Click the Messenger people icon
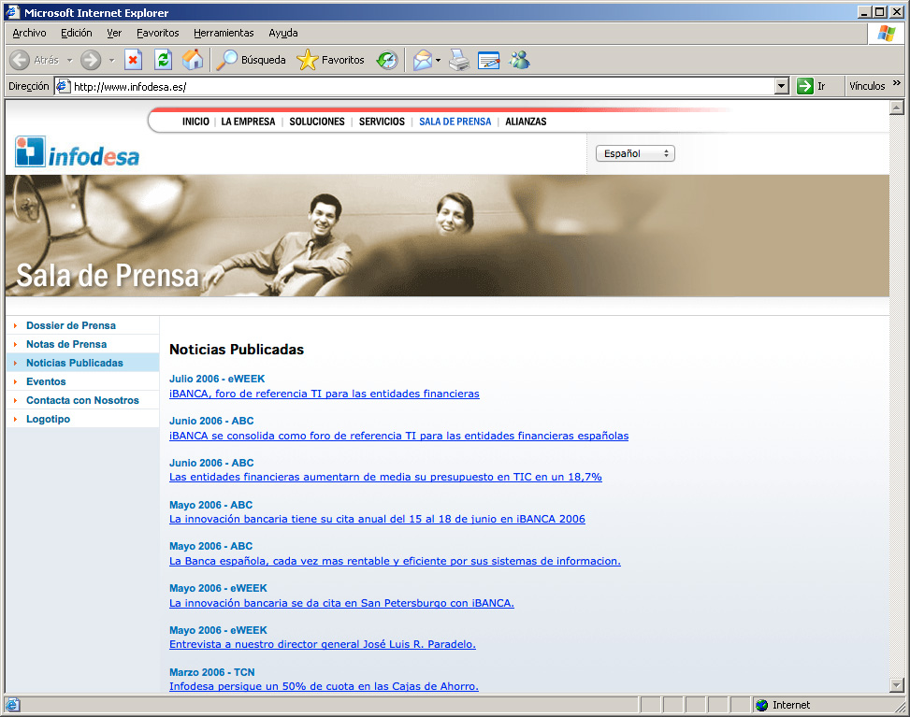The width and height of the screenshot is (910, 717). coord(519,60)
